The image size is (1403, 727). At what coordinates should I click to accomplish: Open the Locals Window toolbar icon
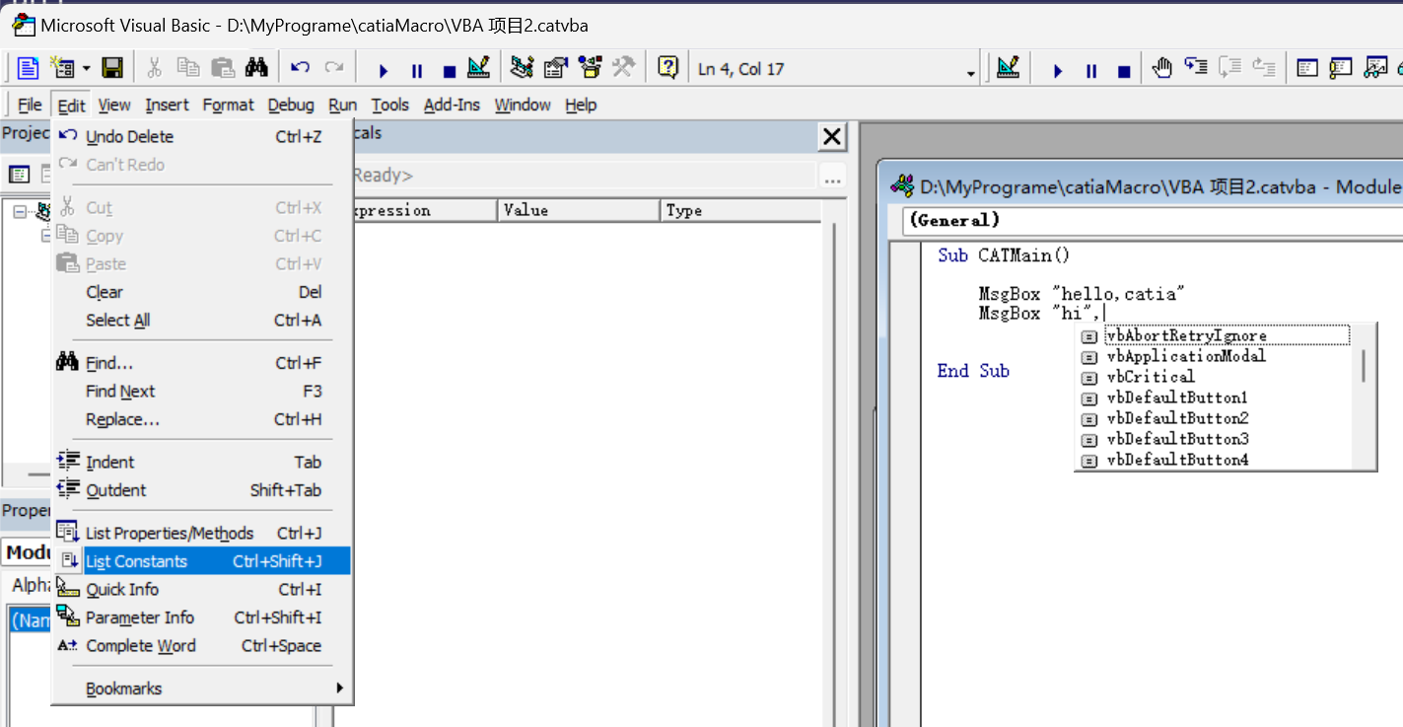[x=1307, y=68]
